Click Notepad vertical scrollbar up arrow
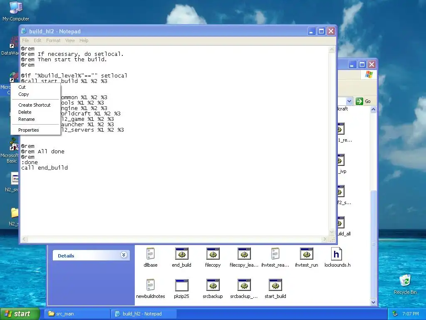Screen dimensions: 426x320 332,50
